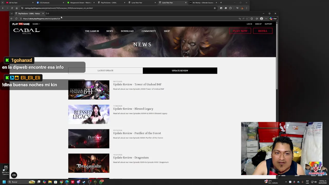Viewport: 329px width, 185px height.
Task: Close the PlayThisGame - CABAL - Notice tab
Action: tap(43, 13)
